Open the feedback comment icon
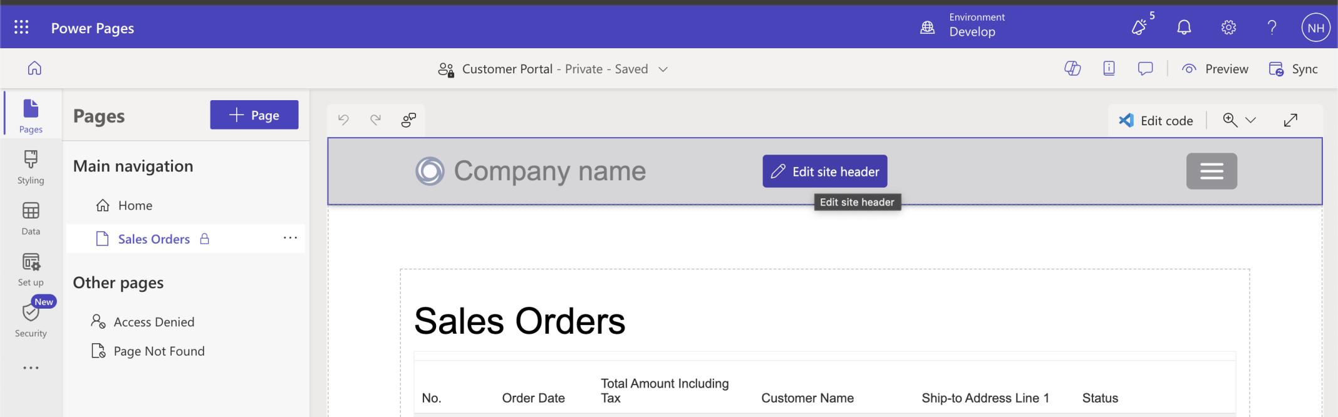This screenshot has width=1338, height=417. [x=1145, y=69]
